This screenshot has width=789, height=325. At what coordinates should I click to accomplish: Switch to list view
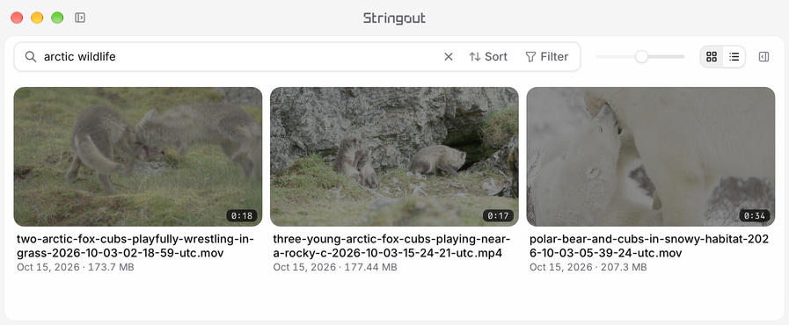tap(734, 57)
